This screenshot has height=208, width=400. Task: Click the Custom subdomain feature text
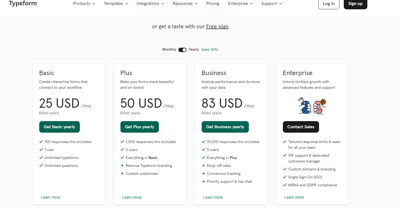(142, 173)
